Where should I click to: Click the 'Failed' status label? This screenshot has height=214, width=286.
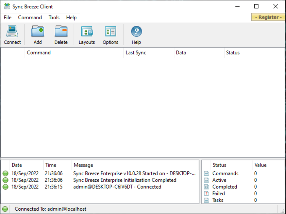point(219,193)
